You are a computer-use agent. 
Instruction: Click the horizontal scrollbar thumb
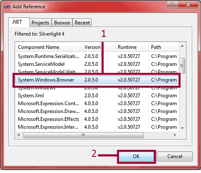pyautogui.click(x=83, y=135)
